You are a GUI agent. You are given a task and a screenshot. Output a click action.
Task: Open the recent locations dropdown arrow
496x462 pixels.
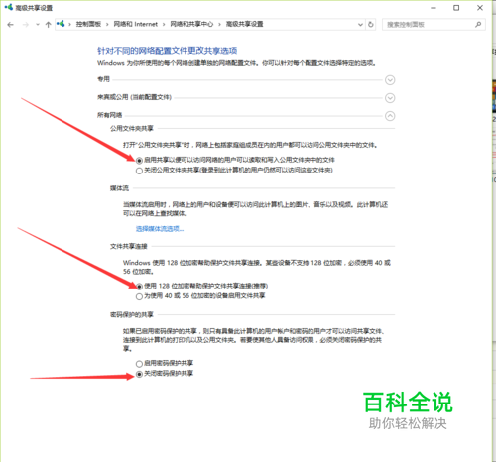38,25
